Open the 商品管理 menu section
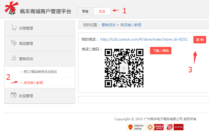Screen dimensions: 209x133 (40, 44)
